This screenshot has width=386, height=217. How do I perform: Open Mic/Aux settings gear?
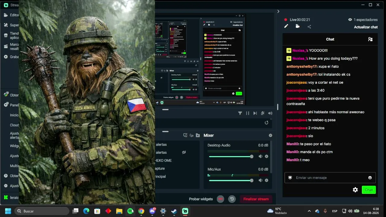(x=267, y=180)
